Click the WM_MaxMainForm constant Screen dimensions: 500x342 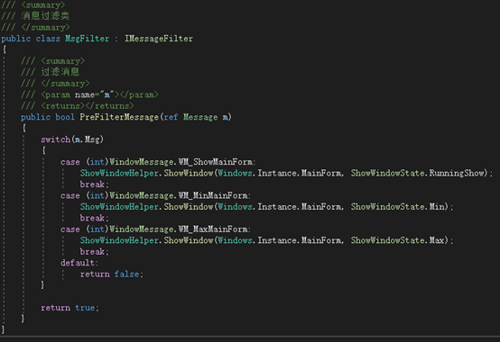pos(213,229)
